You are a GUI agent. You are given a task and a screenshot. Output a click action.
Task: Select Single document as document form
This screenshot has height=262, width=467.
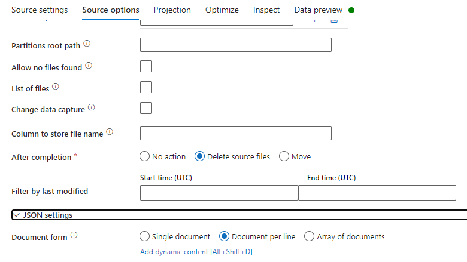[x=144, y=236]
